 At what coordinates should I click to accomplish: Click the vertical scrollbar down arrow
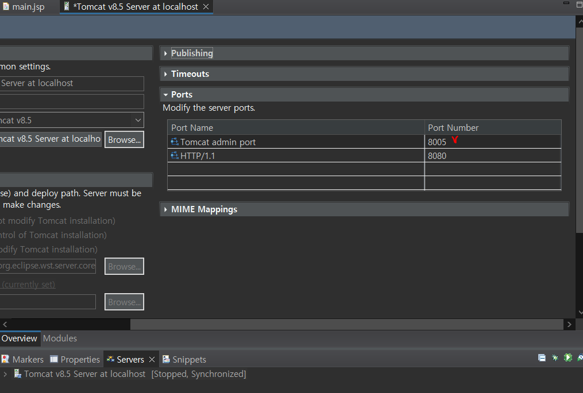[x=580, y=313]
